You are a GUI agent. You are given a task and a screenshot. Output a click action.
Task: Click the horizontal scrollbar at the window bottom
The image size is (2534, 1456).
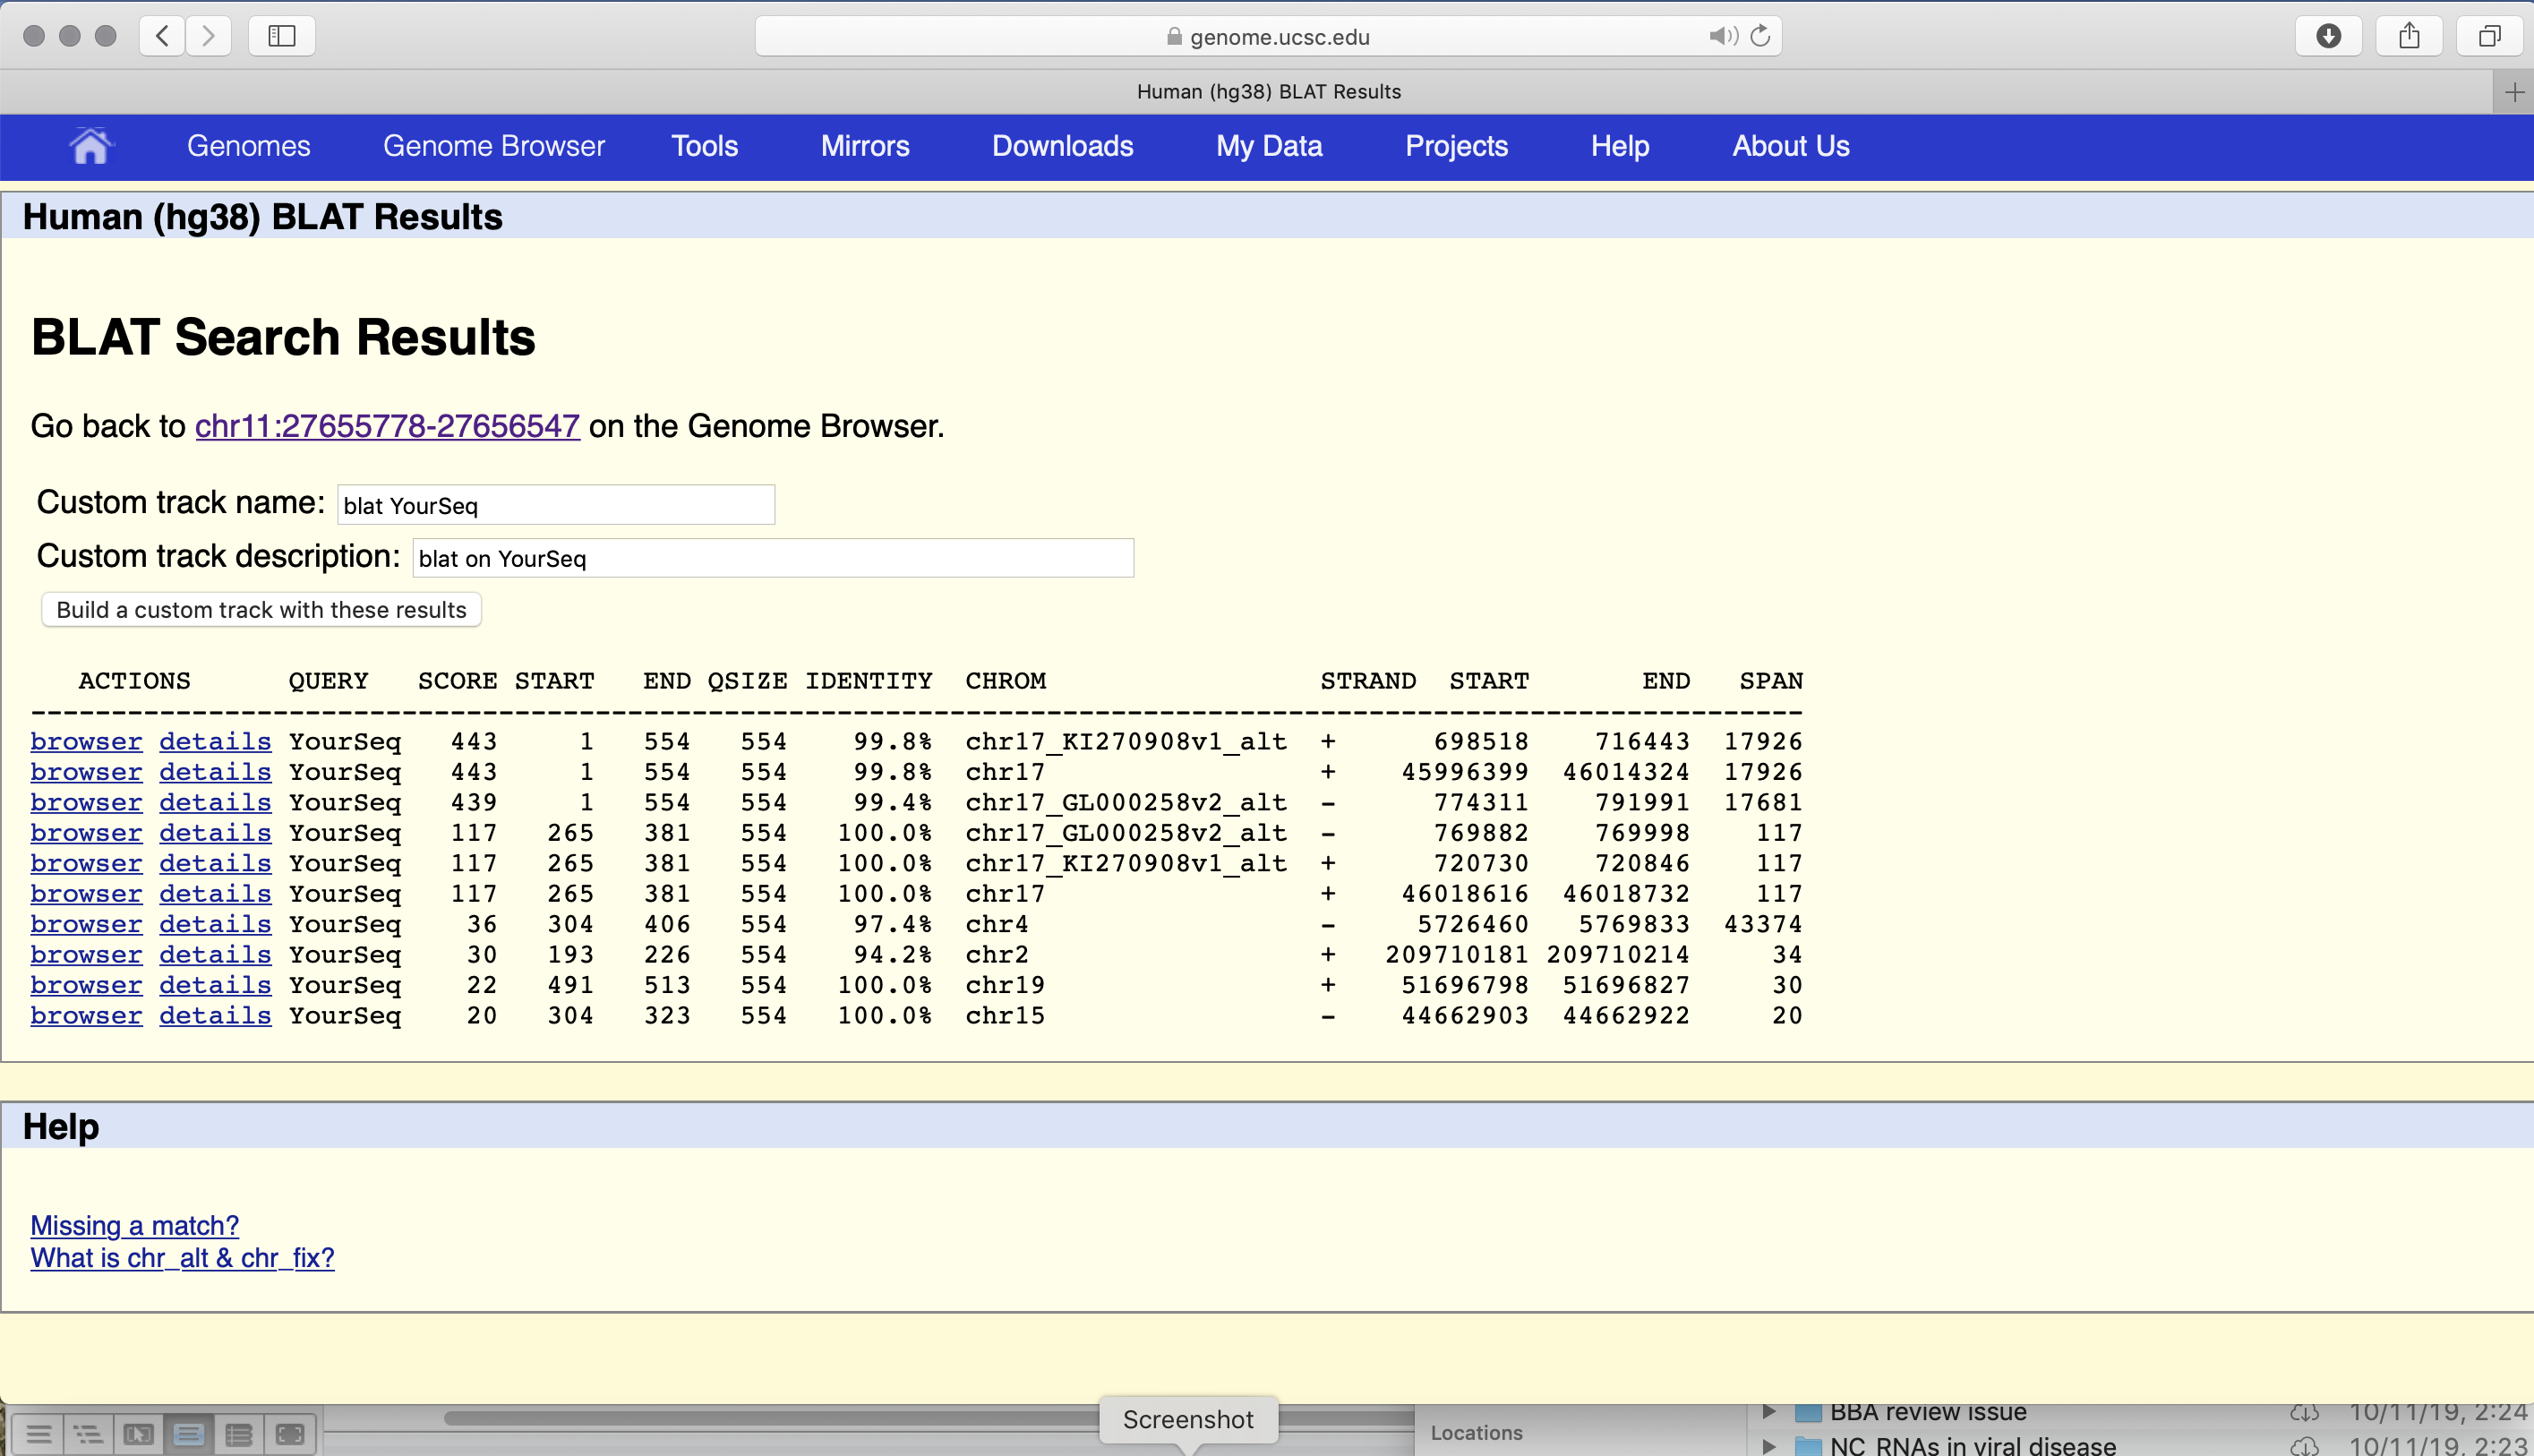(770, 1418)
